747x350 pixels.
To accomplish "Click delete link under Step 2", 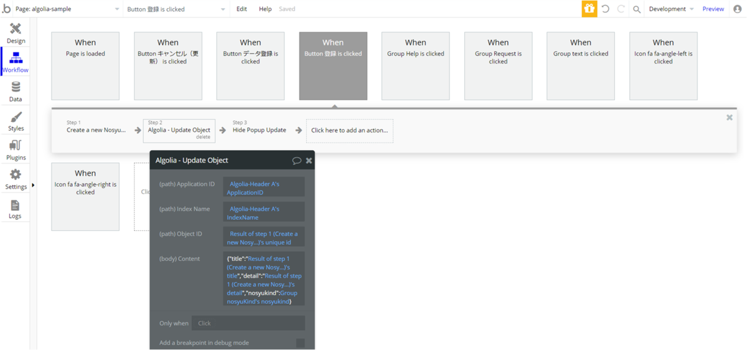I will (x=203, y=137).
